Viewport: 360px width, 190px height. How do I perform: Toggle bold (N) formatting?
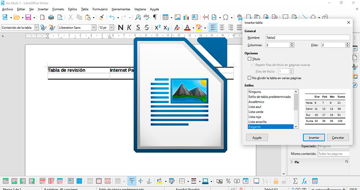point(121,27)
